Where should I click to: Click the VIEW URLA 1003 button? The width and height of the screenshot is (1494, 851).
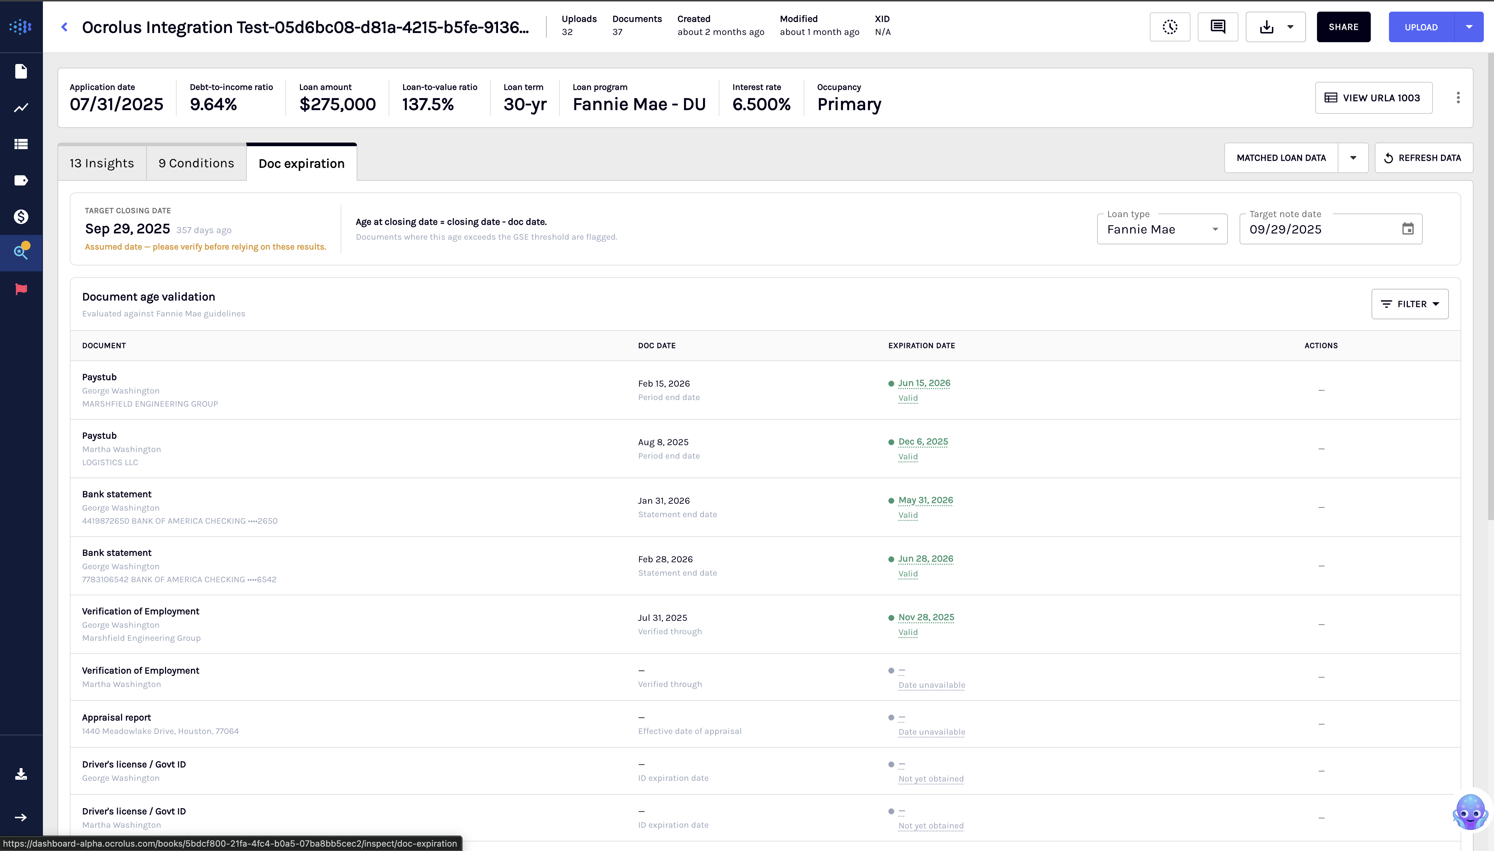point(1373,97)
